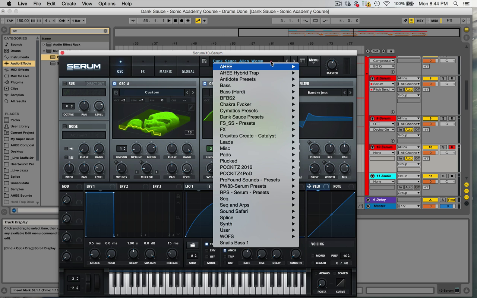Select the Post button on A Delay
This screenshot has height=298, width=477.
[x=451, y=200]
